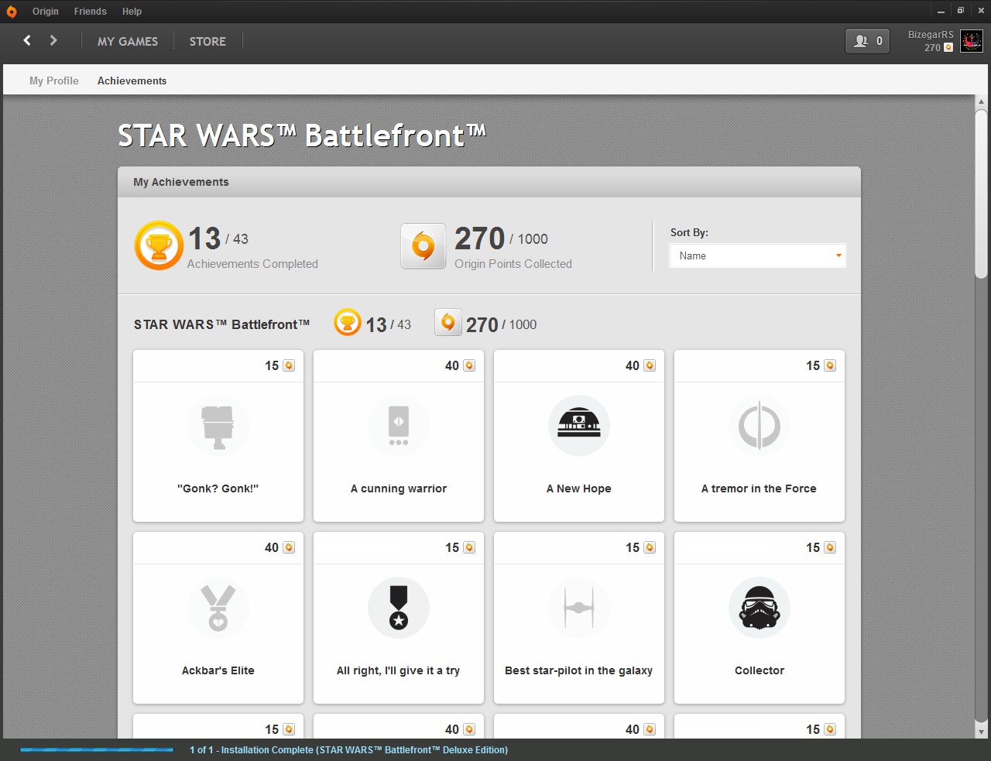The image size is (991, 761).
Task: Open the Sort By Name dropdown
Action: (756, 255)
